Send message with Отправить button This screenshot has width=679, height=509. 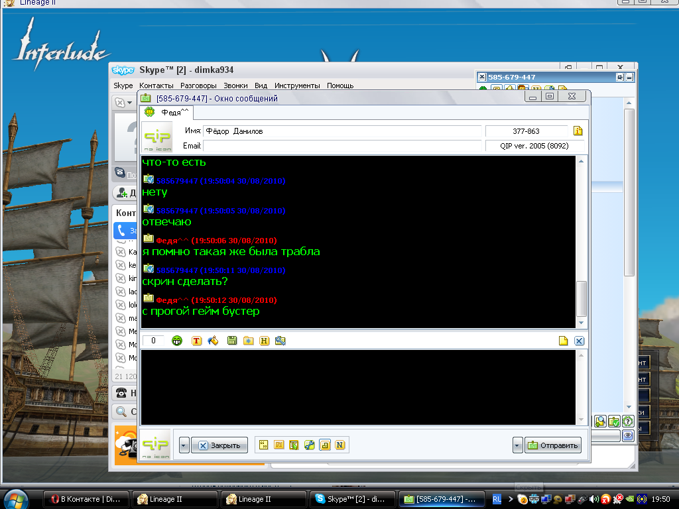(553, 445)
